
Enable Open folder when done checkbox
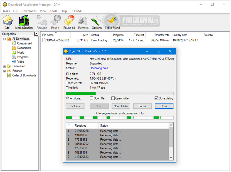(113, 98)
